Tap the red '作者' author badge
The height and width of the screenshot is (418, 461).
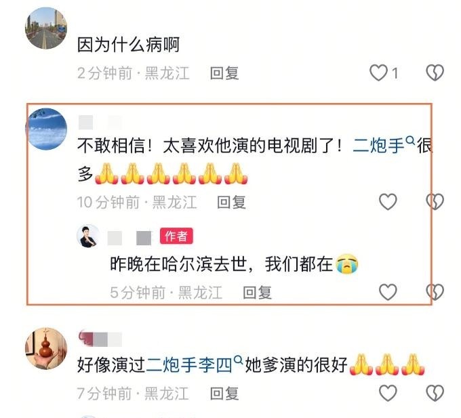[x=176, y=236]
